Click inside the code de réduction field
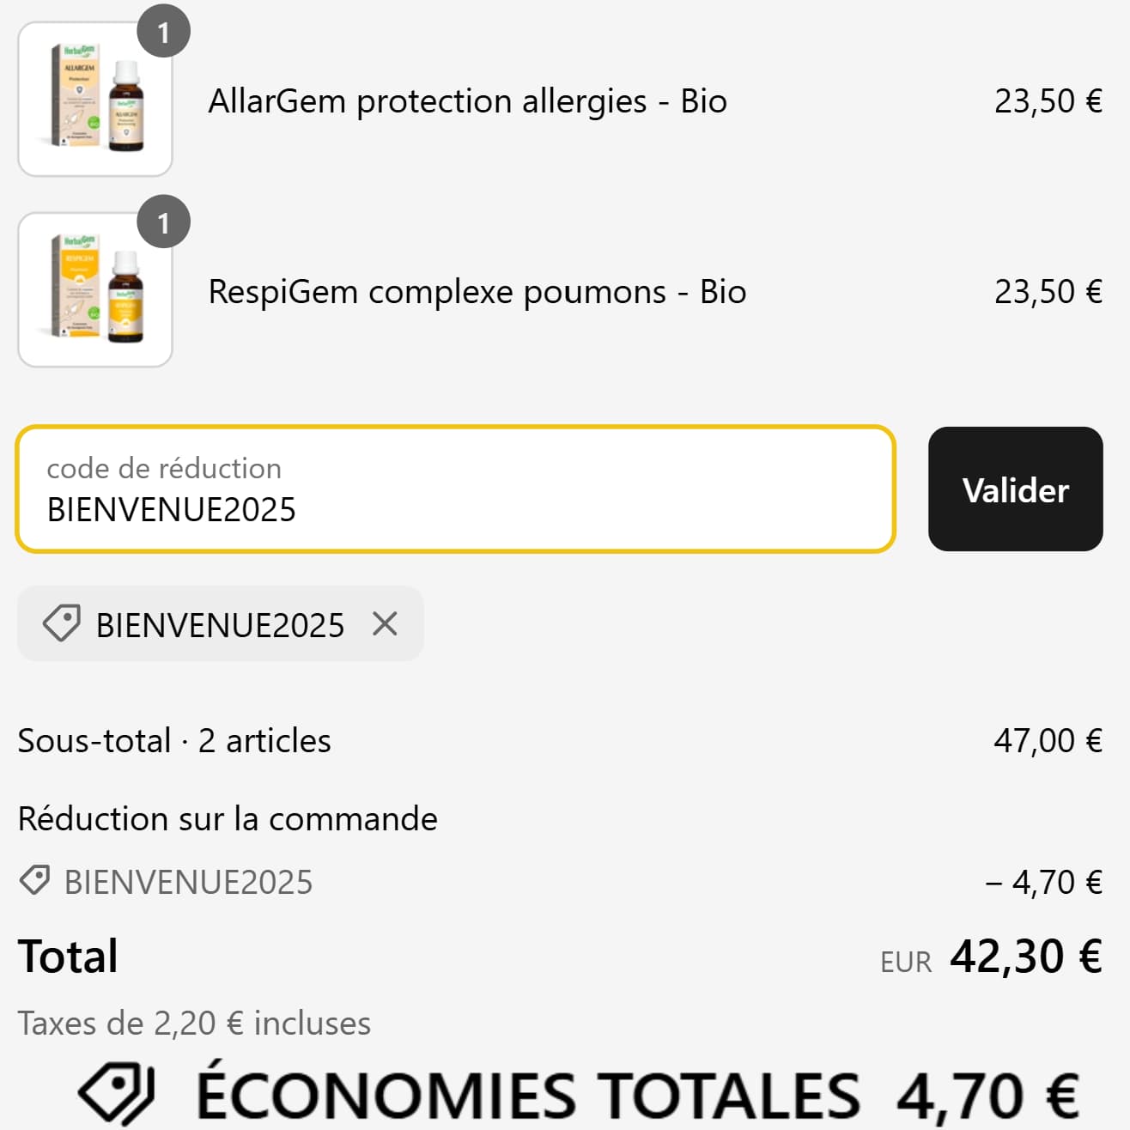This screenshot has width=1130, height=1130. pos(455,489)
